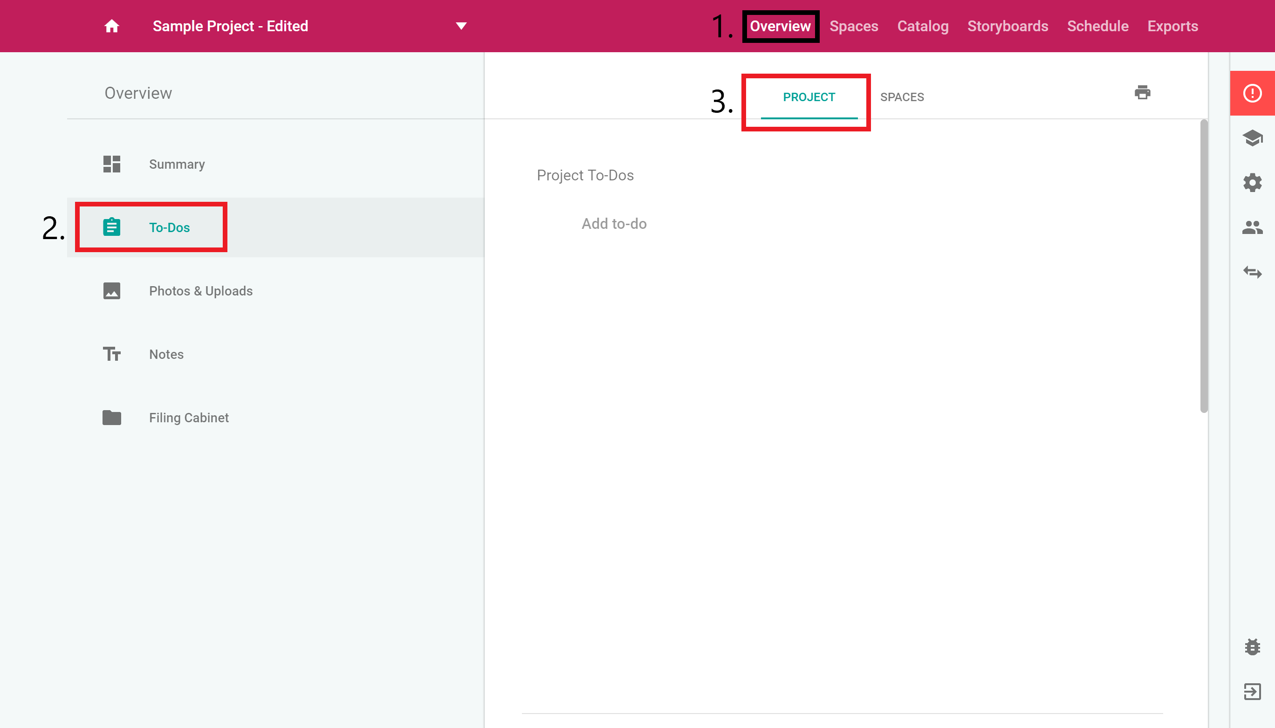Go to the Storyboards section
This screenshot has width=1275, height=728.
[1007, 26]
